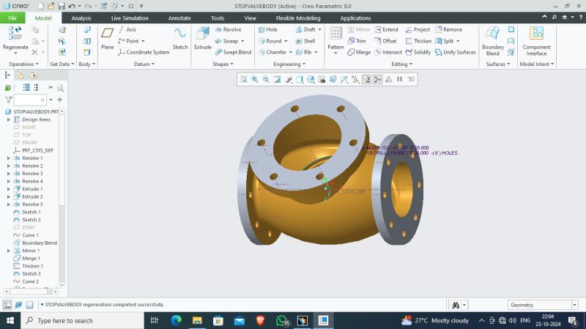Viewport: 586px width, 329px height.
Task: Toggle spin center display in graphics toolbar
Action: (377, 79)
